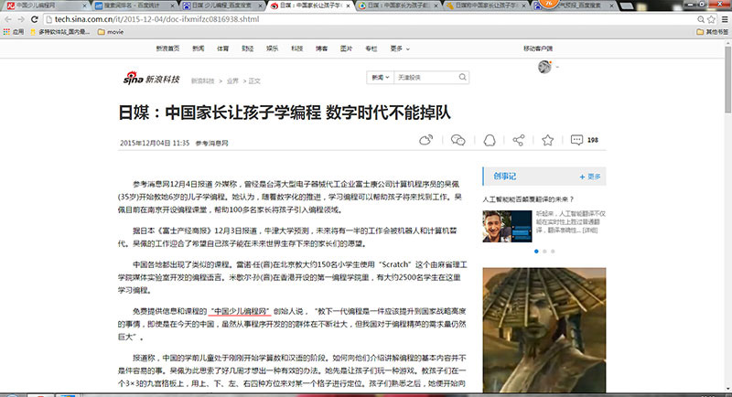The image size is (732, 397).
Task: Open the share options icon
Action: coord(518,140)
